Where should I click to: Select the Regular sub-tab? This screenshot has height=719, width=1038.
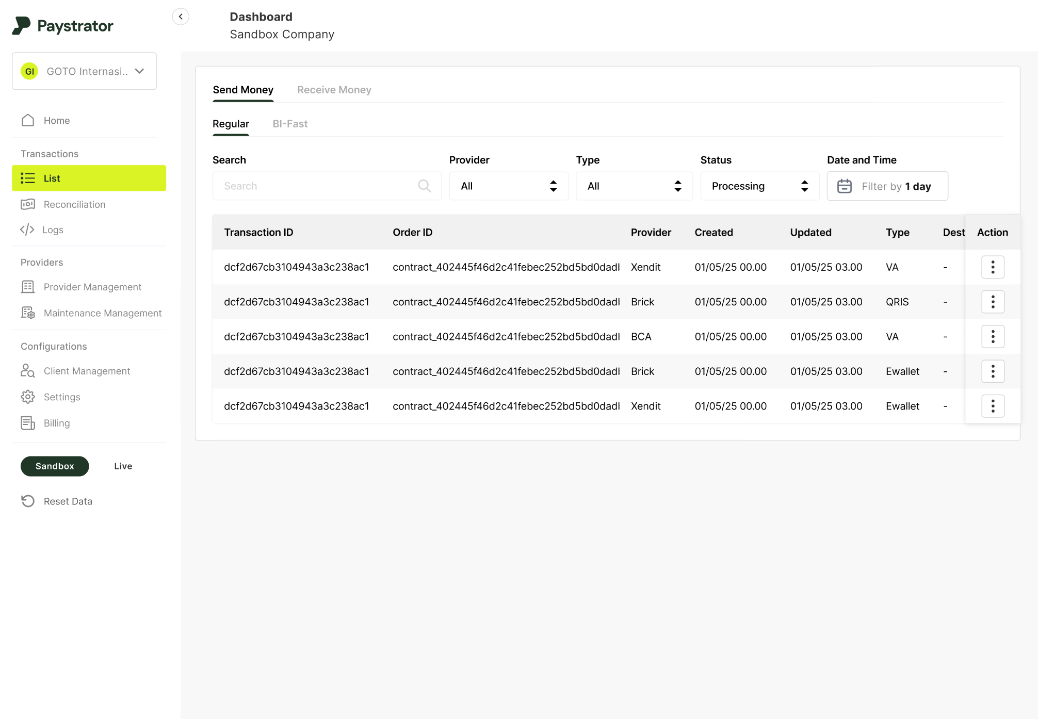231,124
